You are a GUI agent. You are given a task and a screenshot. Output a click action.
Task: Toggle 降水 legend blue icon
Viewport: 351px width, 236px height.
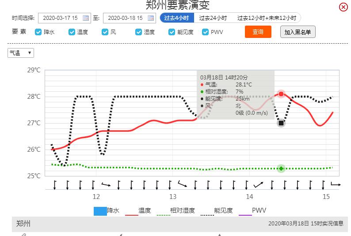100,211
